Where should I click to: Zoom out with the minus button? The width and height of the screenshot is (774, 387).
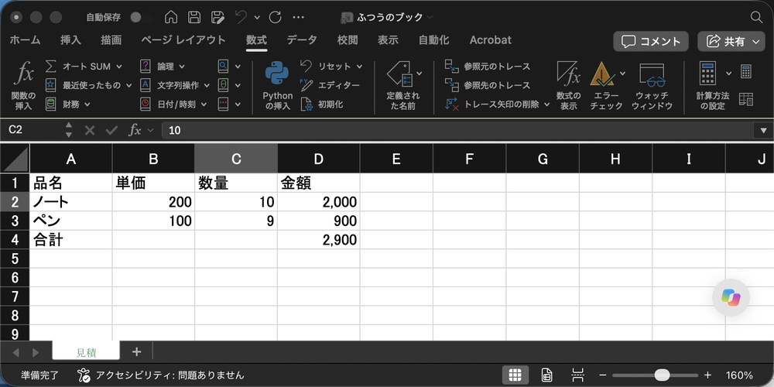[602, 375]
